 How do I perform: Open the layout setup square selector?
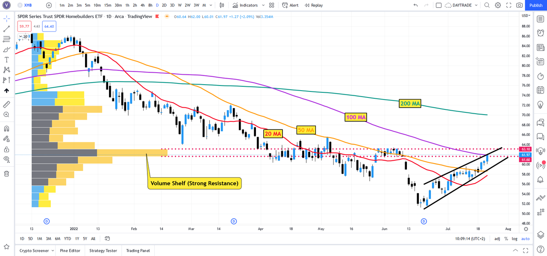438,5
